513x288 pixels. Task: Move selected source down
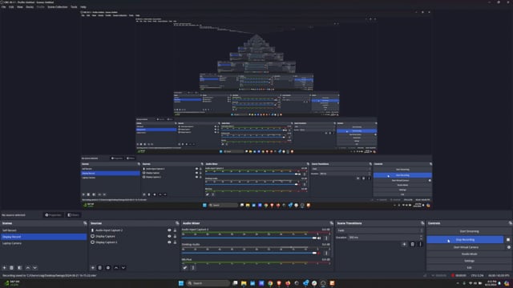pos(123,268)
